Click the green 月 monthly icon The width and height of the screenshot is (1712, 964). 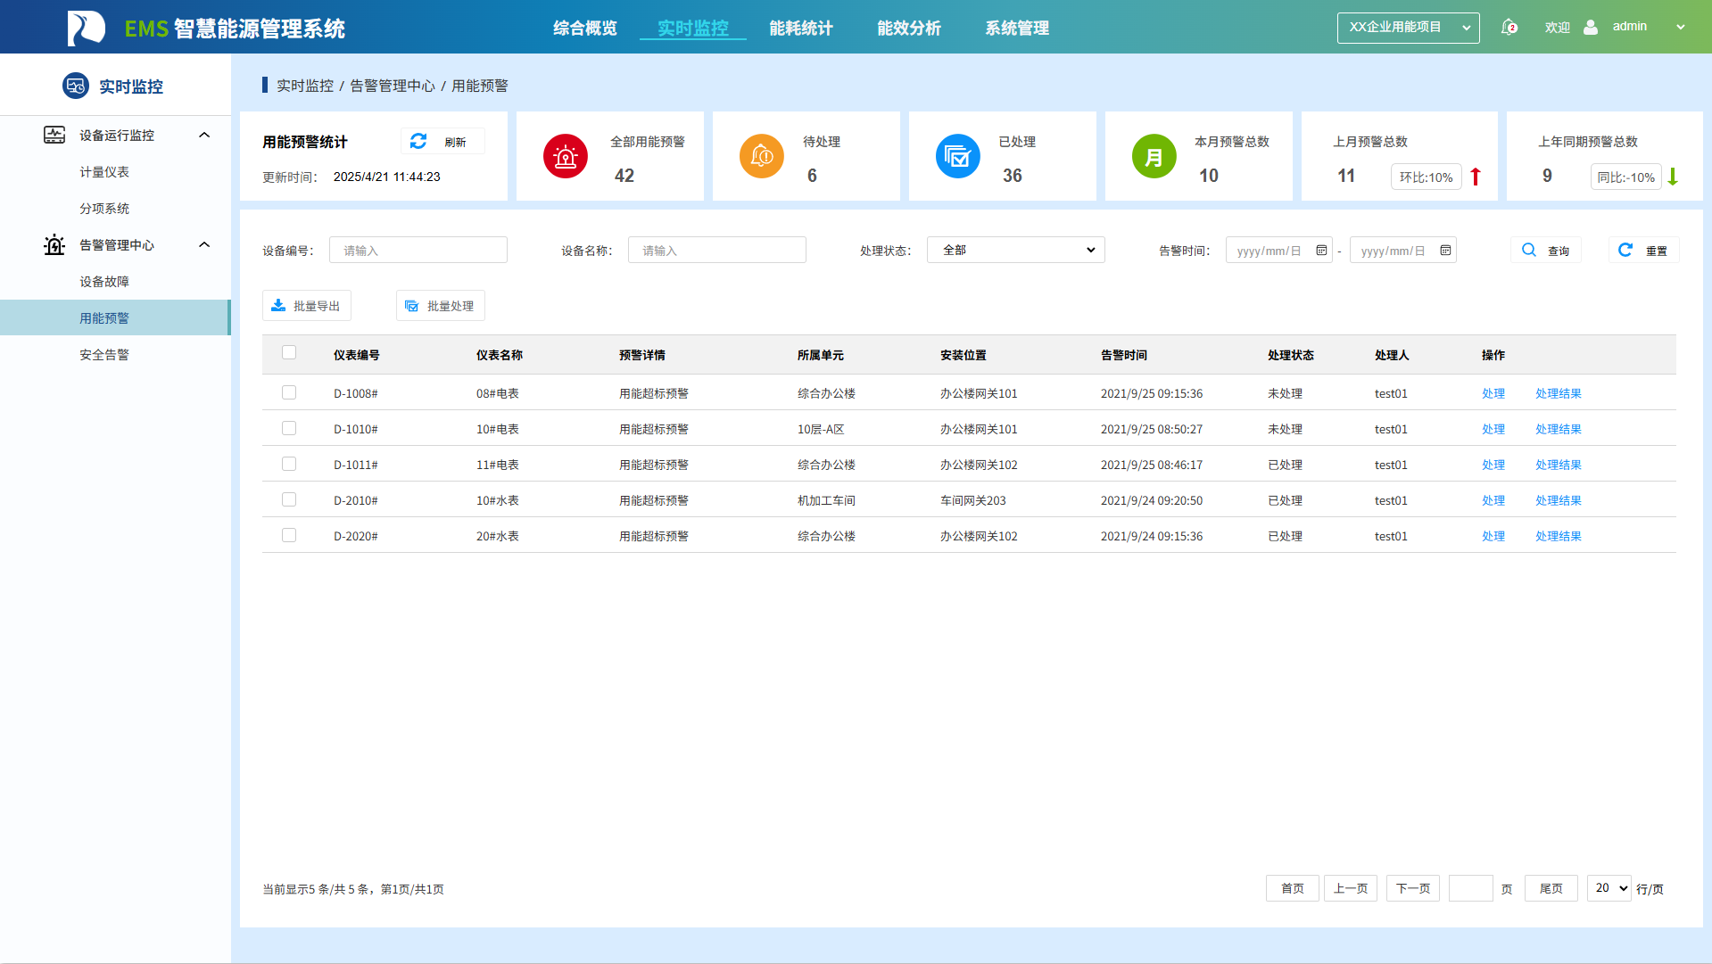click(x=1154, y=156)
